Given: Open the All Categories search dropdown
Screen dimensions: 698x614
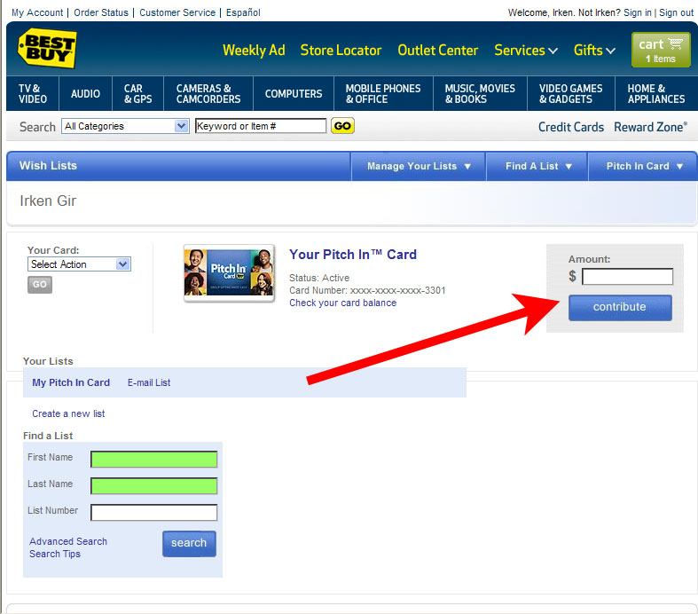Looking at the screenshot, I should (x=125, y=126).
